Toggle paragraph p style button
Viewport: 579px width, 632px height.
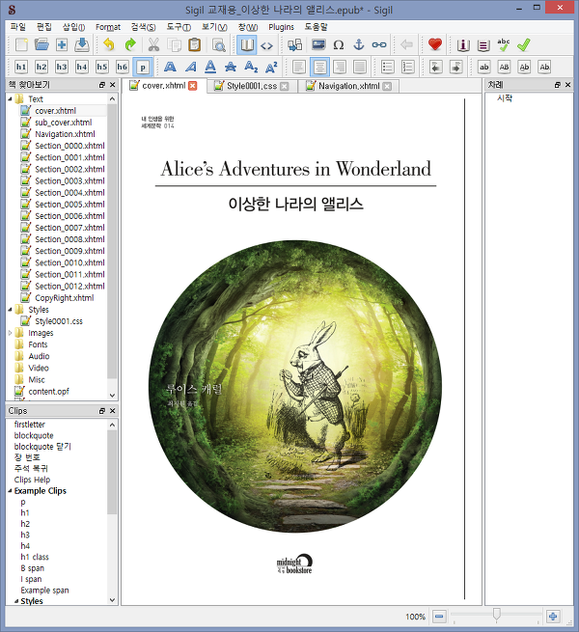143,67
